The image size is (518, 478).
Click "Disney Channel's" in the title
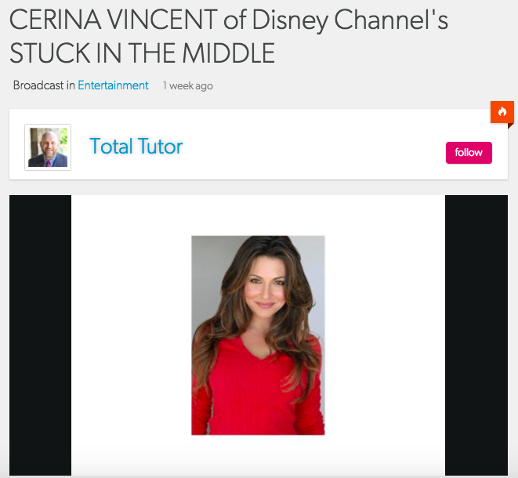click(x=350, y=20)
